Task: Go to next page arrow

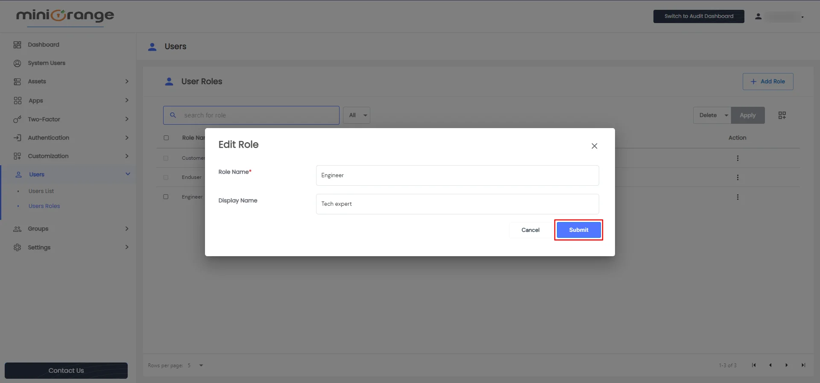Action: pyautogui.click(x=786, y=365)
